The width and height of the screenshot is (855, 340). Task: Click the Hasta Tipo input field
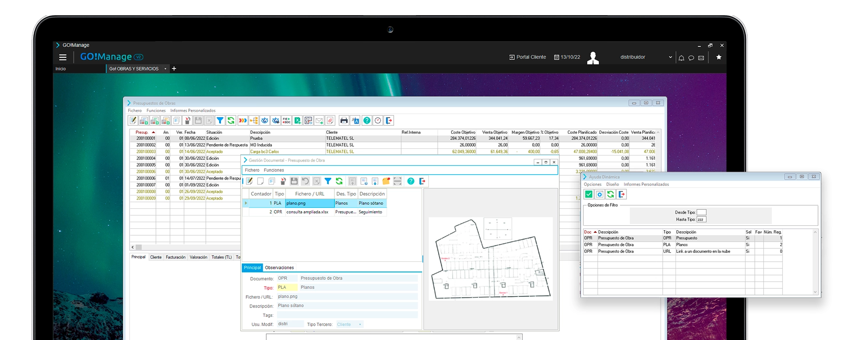point(701,220)
